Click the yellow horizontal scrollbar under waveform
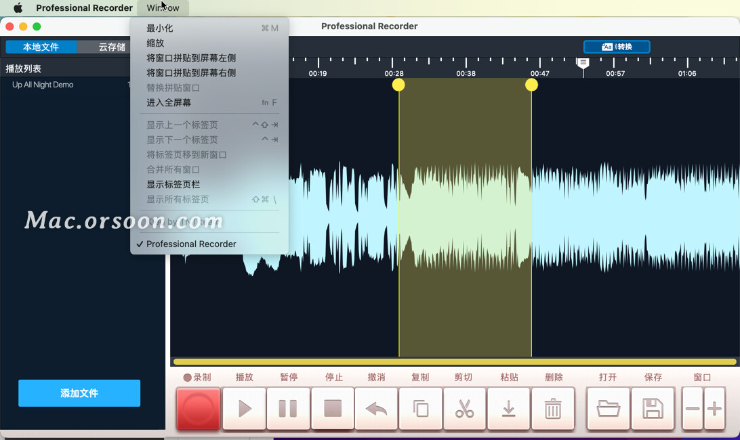The height and width of the screenshot is (440, 740). pyautogui.click(x=455, y=361)
